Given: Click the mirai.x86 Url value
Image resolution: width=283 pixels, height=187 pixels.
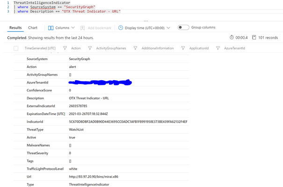Looking at the screenshot, I should point(94,177).
